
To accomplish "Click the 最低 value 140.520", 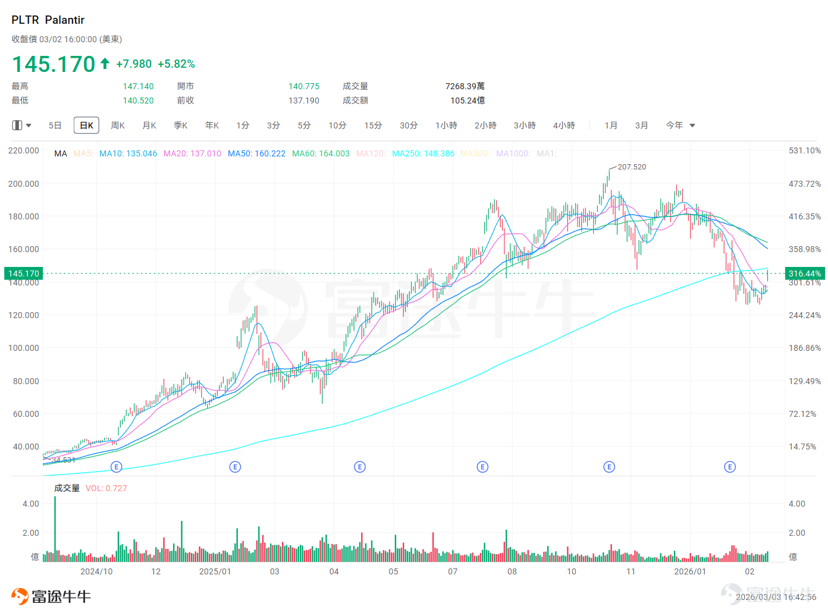I will (x=139, y=100).
